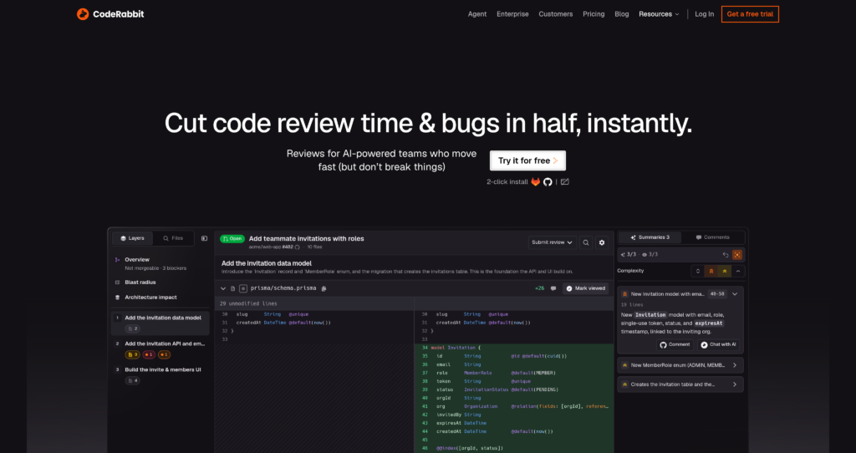This screenshot has height=453, width=856.
Task: Expand the Creates the invitation table summary
Action: click(x=735, y=384)
